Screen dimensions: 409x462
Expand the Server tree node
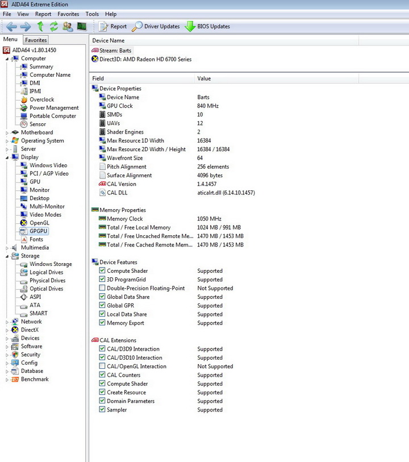pos(7,149)
